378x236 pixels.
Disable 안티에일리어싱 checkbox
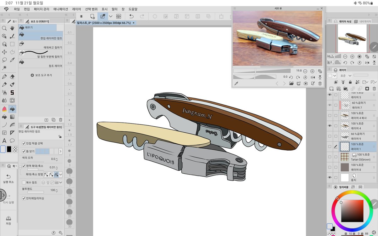[x=24, y=199]
